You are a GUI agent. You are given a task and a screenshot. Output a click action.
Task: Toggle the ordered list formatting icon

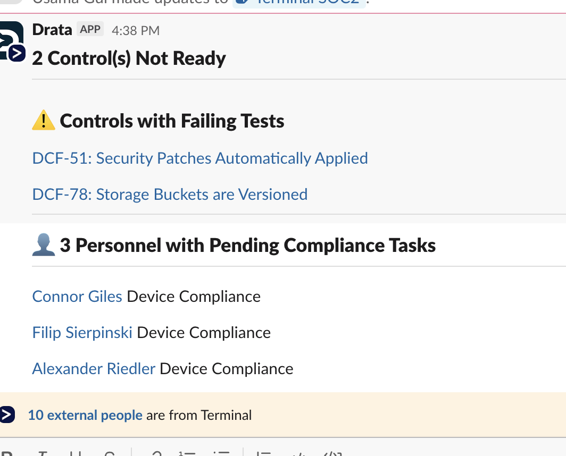187,453
